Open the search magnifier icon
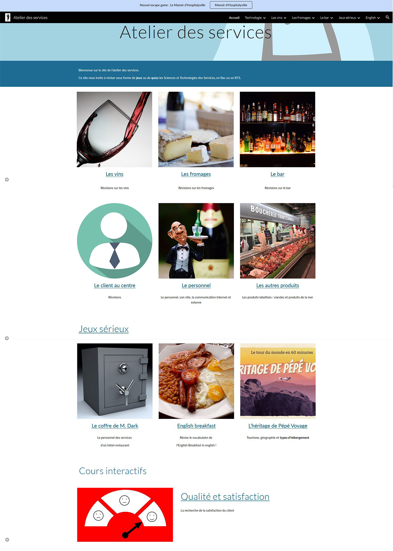This screenshot has height=551, width=393. pos(387,17)
